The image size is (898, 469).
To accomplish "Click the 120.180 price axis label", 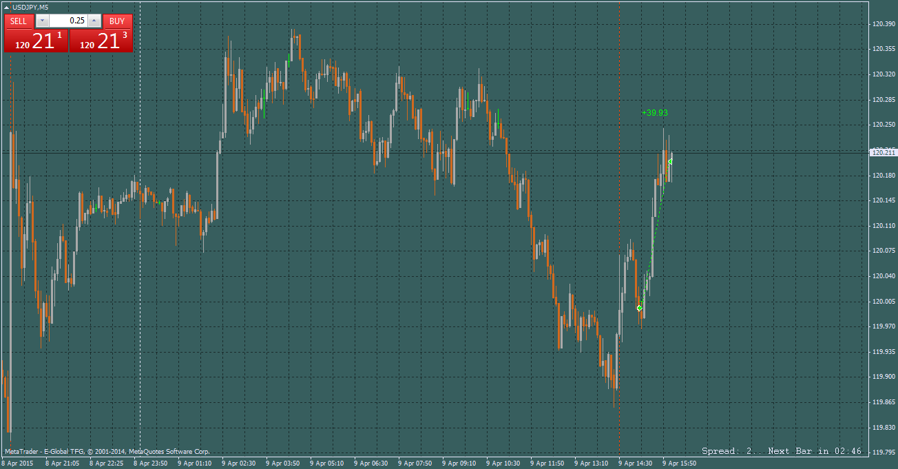I will coord(883,176).
